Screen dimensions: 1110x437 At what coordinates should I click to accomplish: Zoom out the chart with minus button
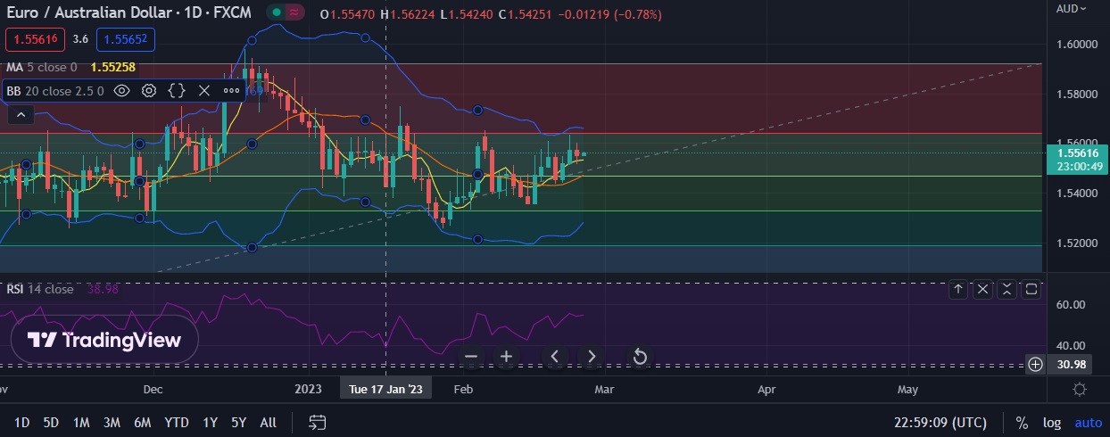click(x=471, y=357)
